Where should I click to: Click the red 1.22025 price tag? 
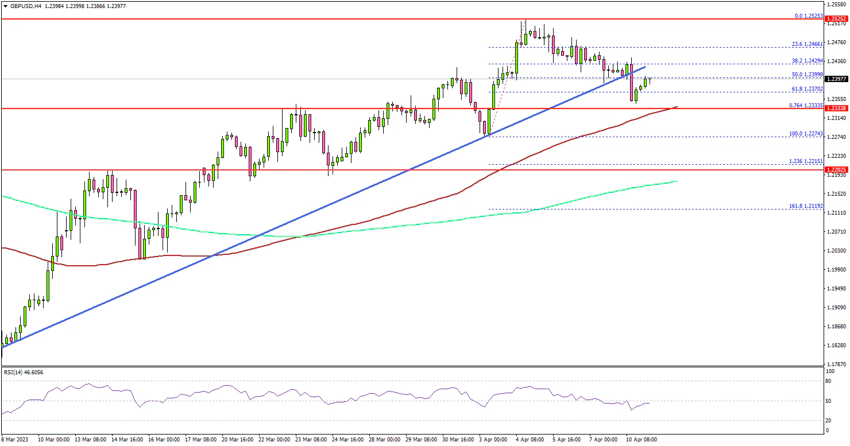tap(836, 170)
